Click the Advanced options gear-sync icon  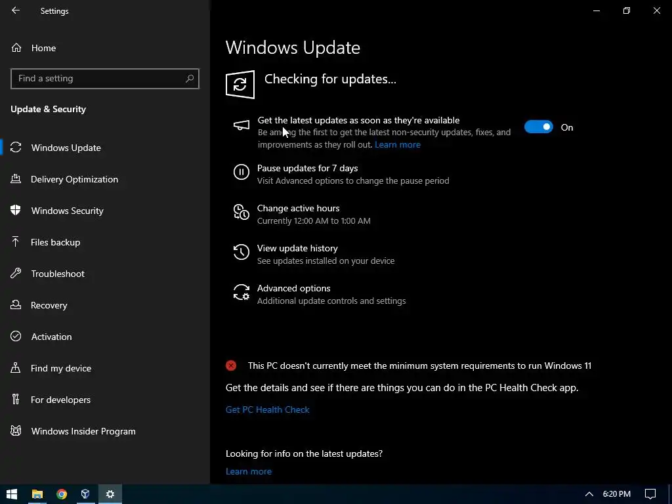click(x=241, y=292)
